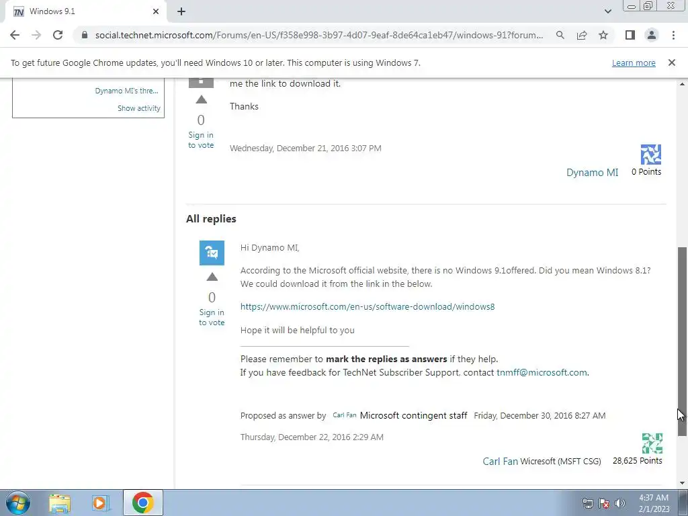Click the page vertical scrollbar thumb
688x516 pixels.
coord(683,341)
